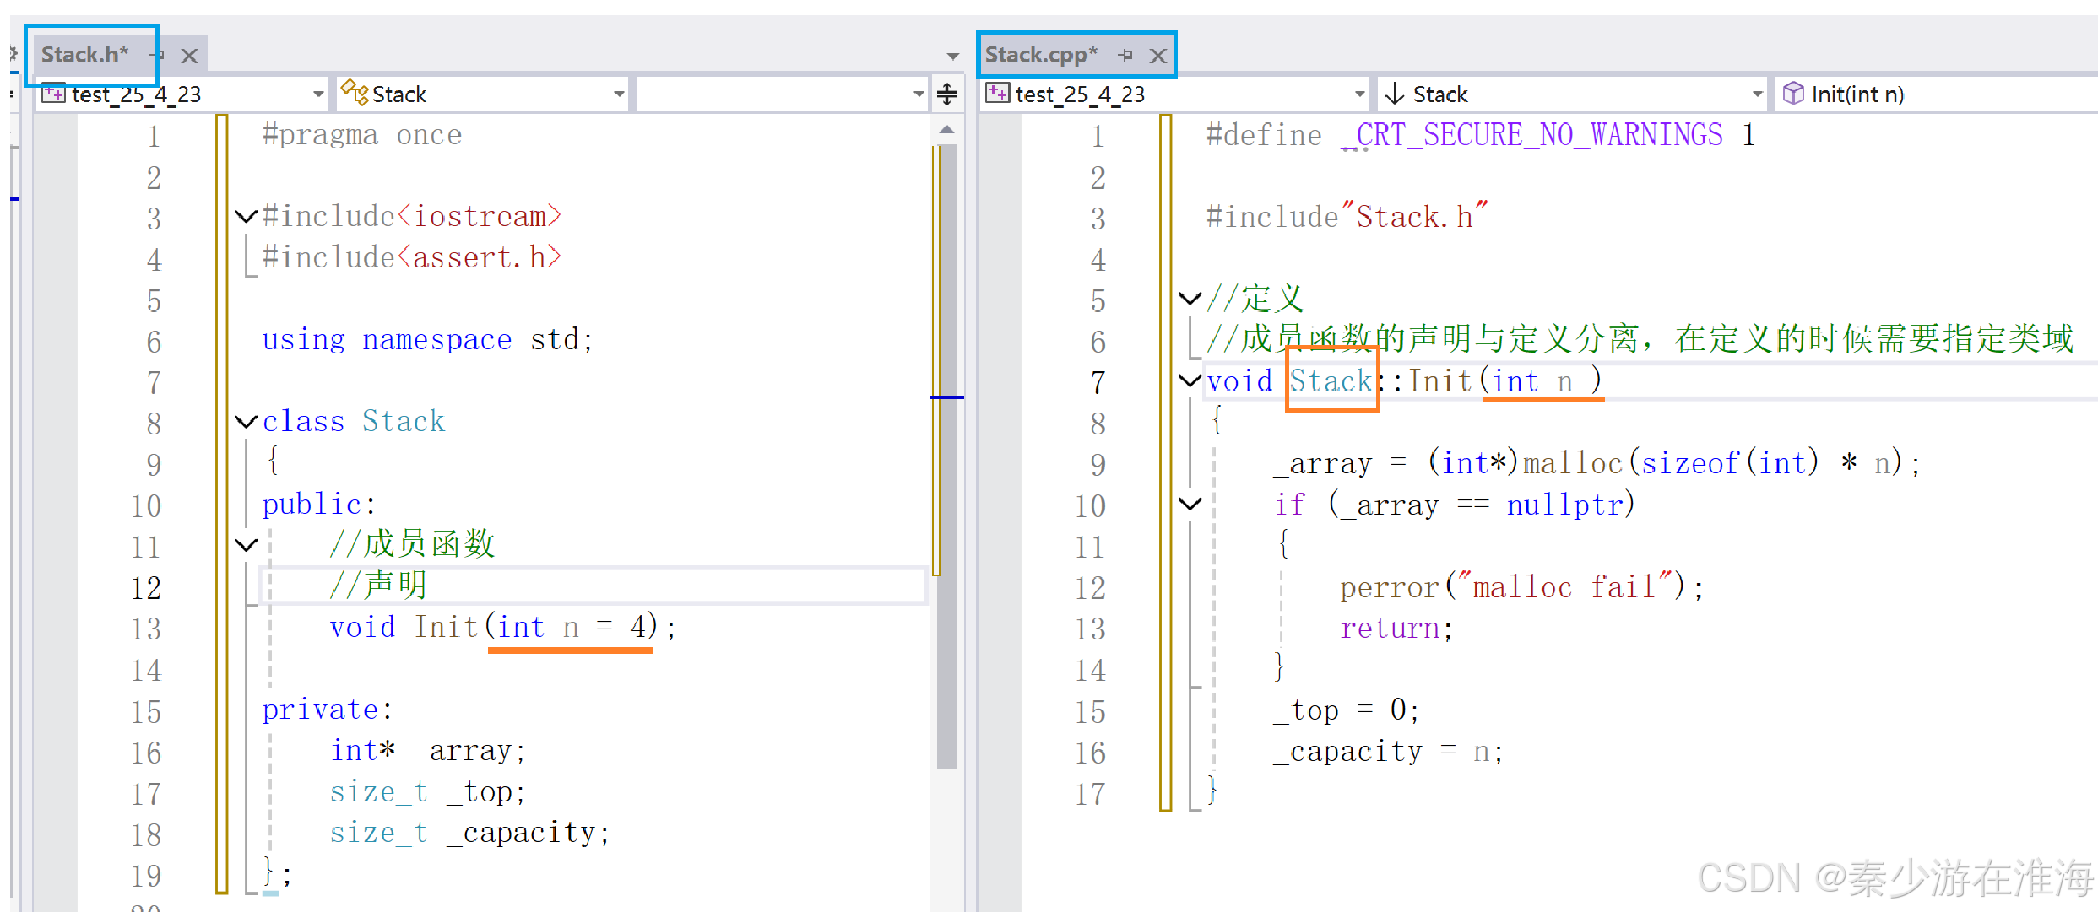Click the scroll up arrow in Stack.h editor
This screenshot has height=912, width=2098.
click(x=947, y=130)
